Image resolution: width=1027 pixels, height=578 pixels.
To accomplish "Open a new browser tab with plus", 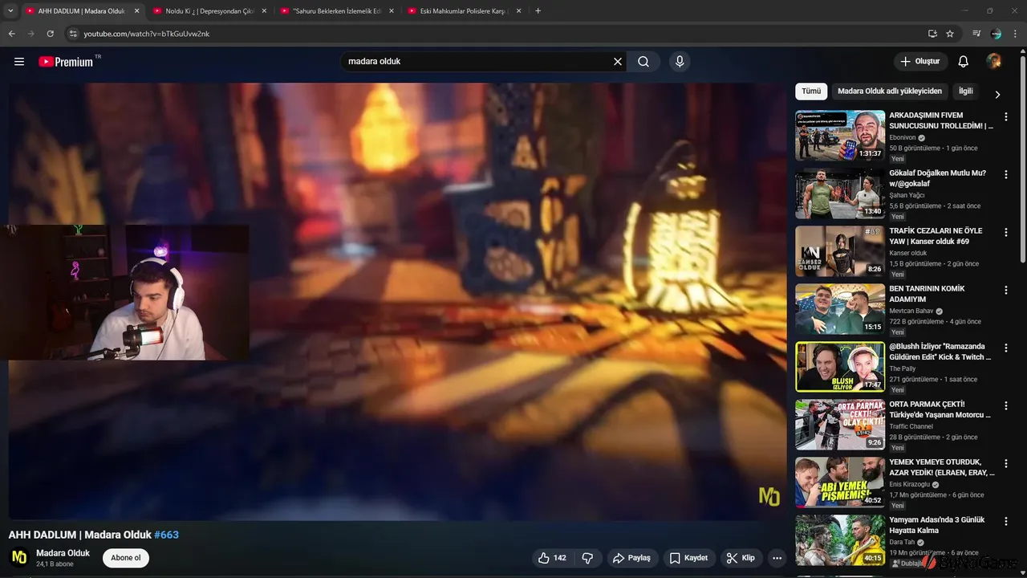I will click(538, 11).
